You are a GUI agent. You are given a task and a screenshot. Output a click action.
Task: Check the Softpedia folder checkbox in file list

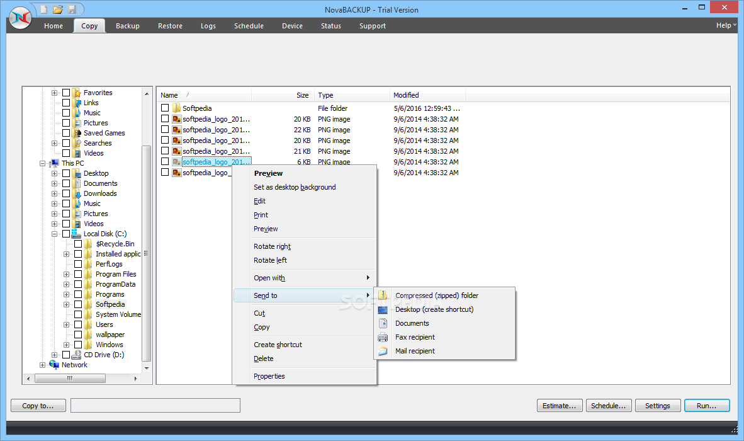pos(165,108)
